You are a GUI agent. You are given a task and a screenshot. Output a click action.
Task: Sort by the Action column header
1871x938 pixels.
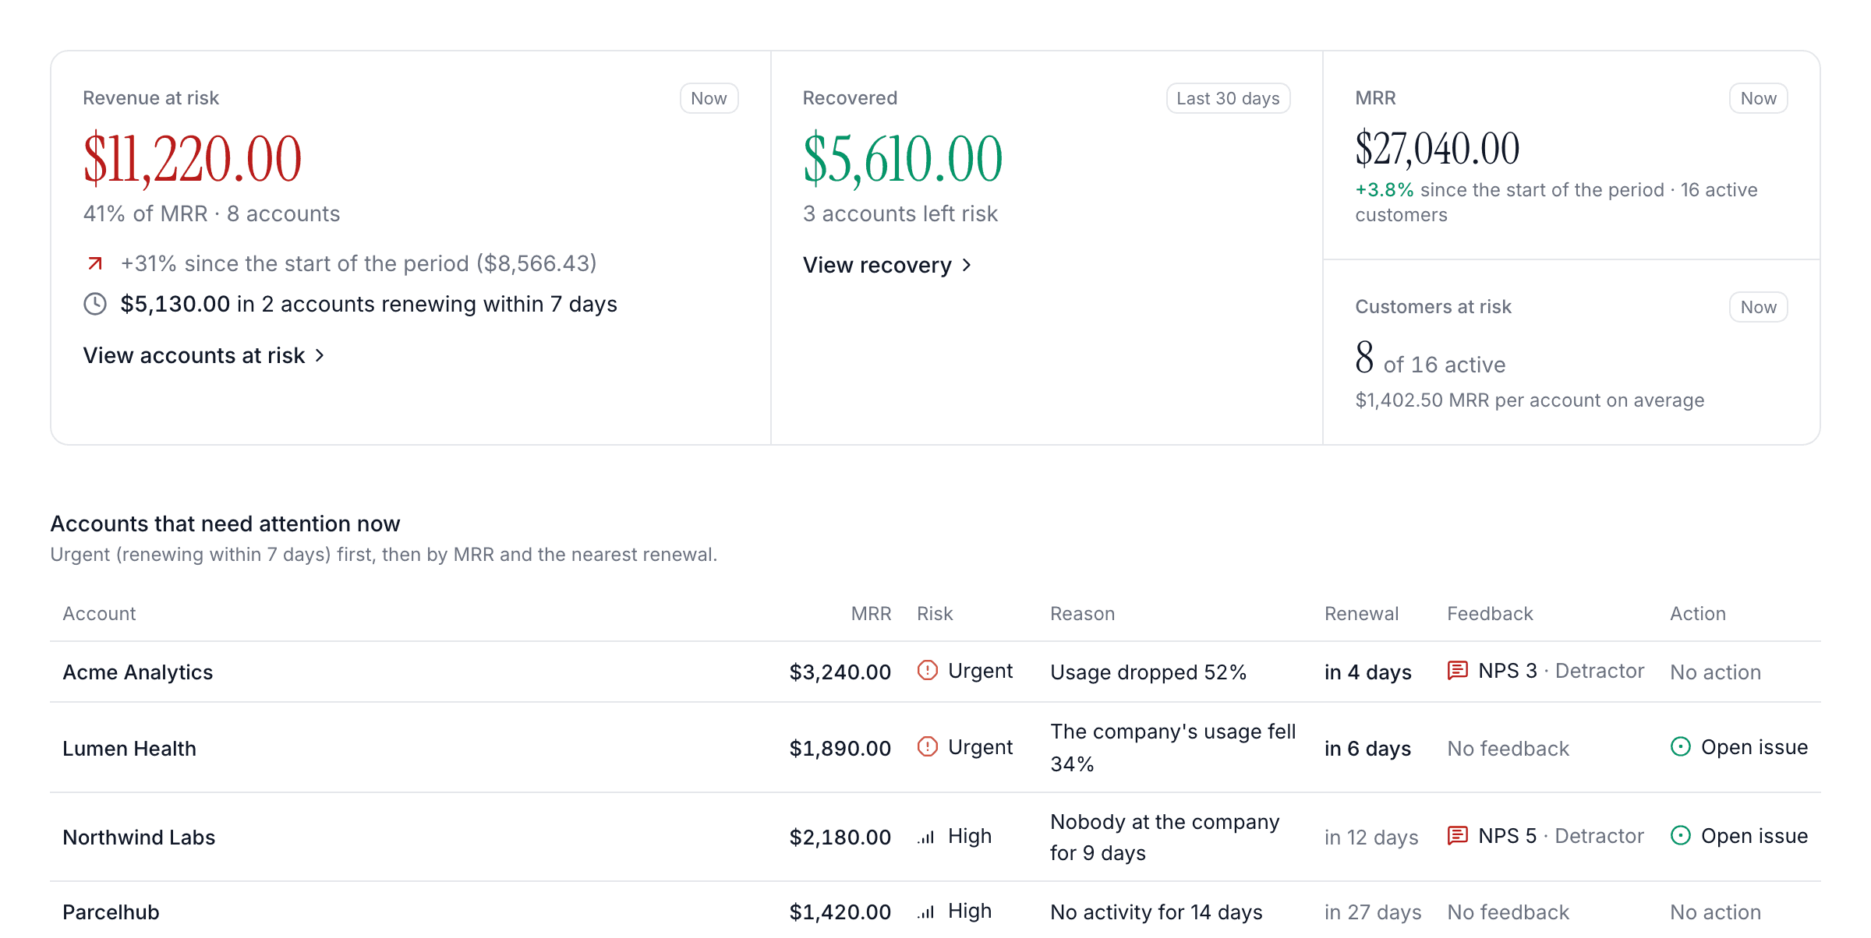1698,614
